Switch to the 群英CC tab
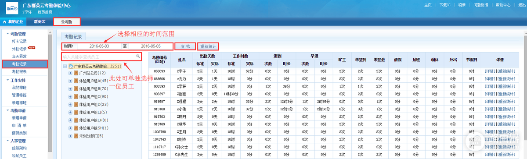527x159 pixels. point(40,21)
